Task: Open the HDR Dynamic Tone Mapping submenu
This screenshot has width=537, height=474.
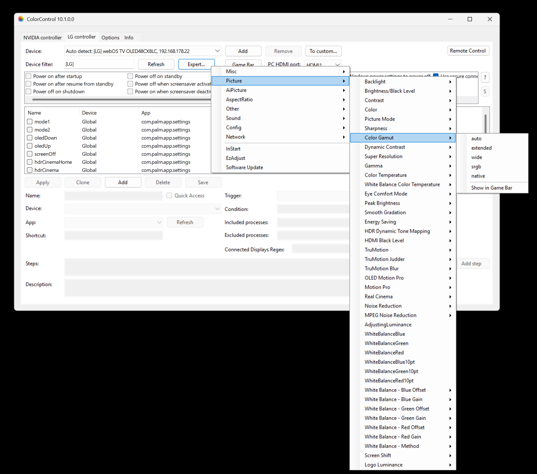Action: coord(403,231)
